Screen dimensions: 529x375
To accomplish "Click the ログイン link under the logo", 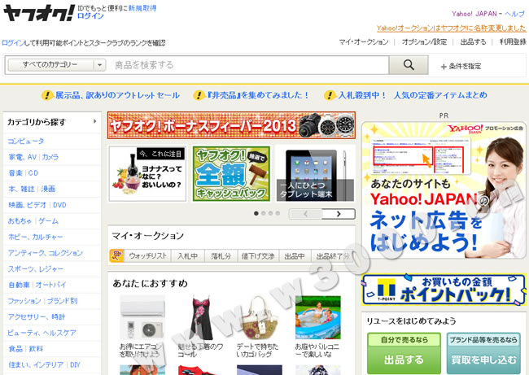I will (90, 15).
